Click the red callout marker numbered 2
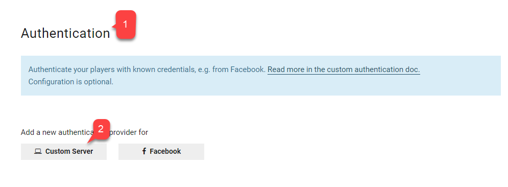 101,129
